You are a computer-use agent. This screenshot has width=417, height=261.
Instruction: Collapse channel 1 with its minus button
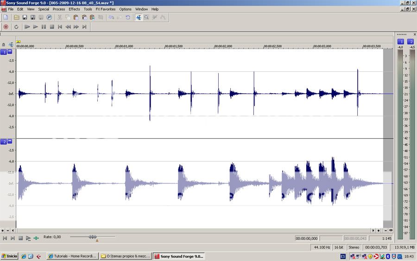pyautogui.click(x=10, y=51)
